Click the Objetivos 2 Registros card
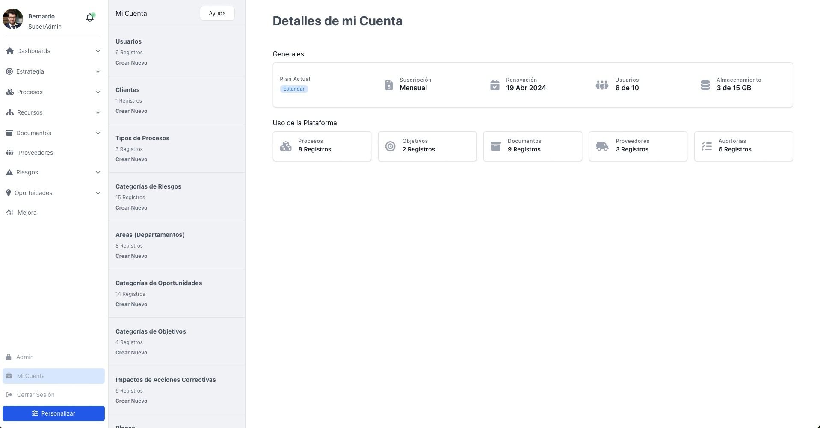Image resolution: width=820 pixels, height=428 pixels. (x=427, y=146)
